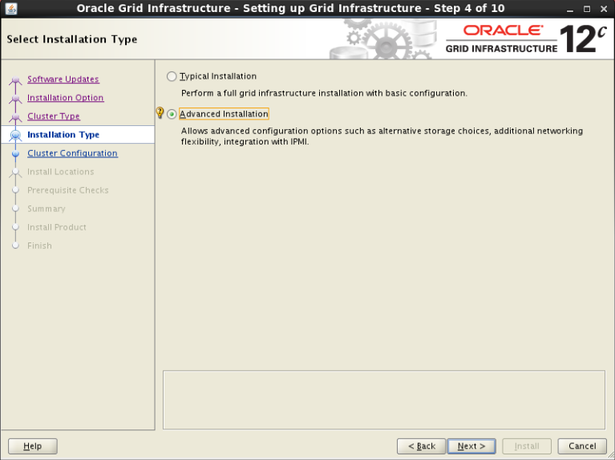This screenshot has width=615, height=460.
Task: Open the Software Updates step link
Action: (63, 79)
